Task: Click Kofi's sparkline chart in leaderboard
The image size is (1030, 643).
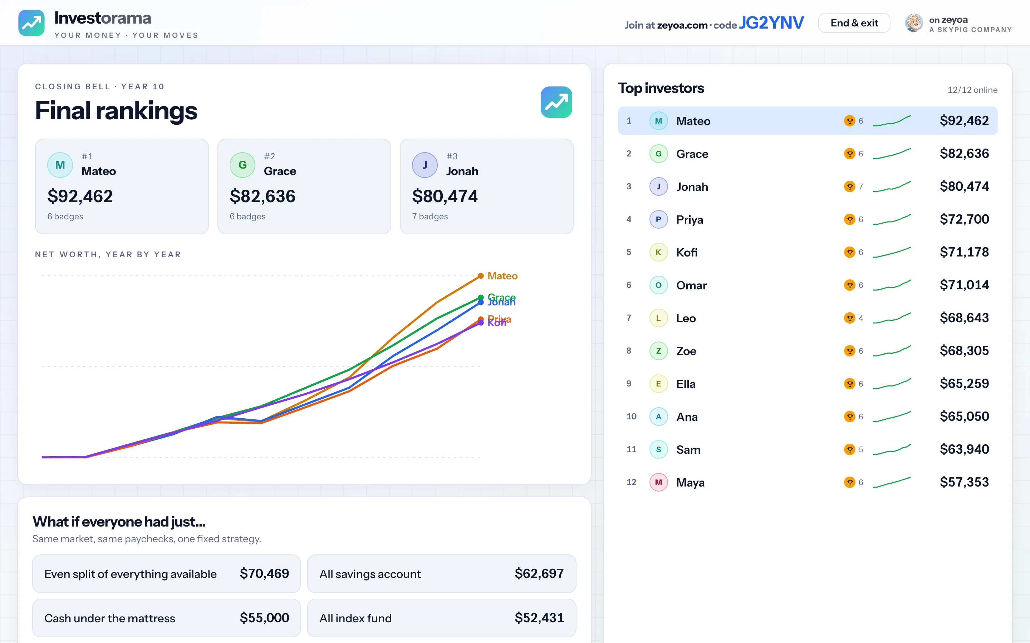Action: [x=892, y=252]
